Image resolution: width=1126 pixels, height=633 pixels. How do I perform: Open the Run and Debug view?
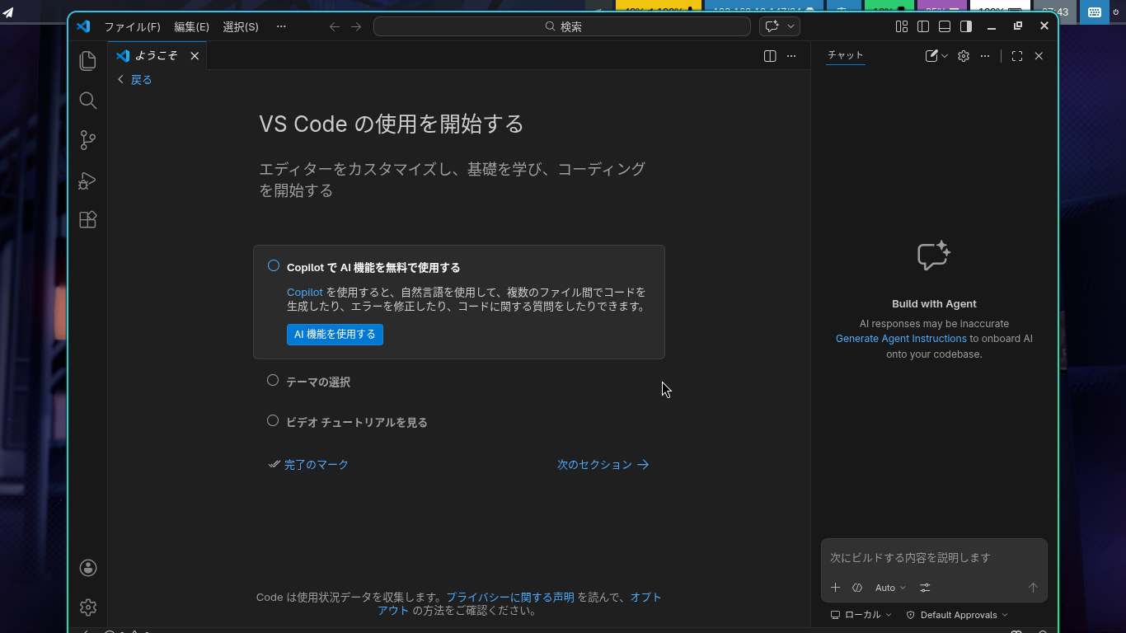coord(87,181)
